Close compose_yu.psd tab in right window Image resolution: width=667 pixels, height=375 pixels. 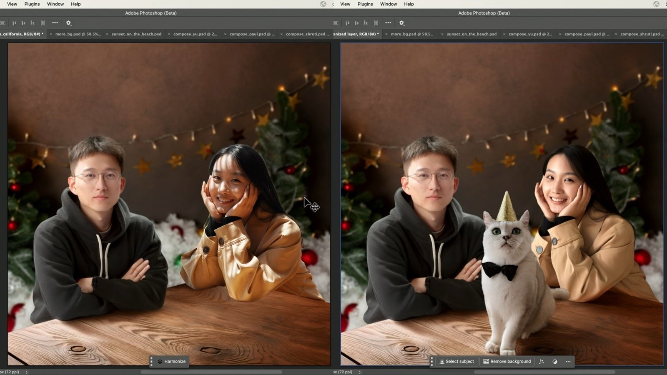click(504, 34)
